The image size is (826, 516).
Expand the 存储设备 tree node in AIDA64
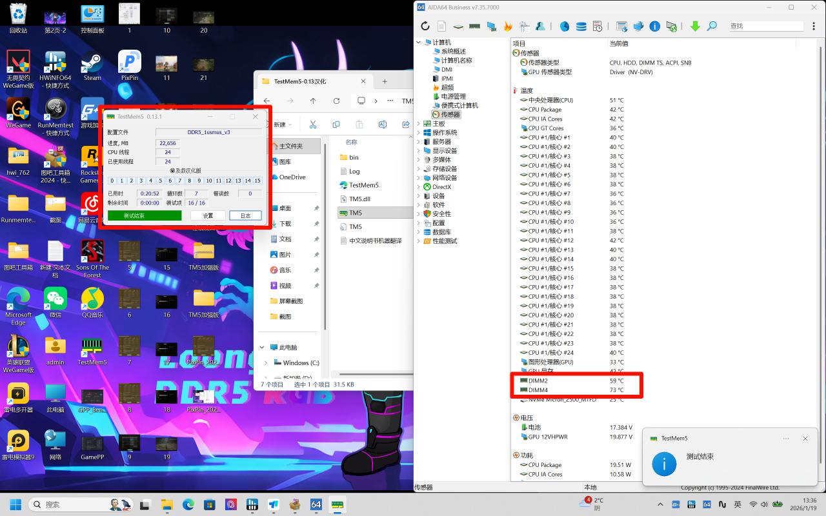[418, 169]
